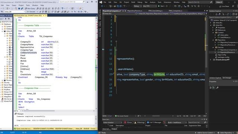238x134 pixels.
Task: Select packages.config in Solution Explorer
Action: coord(223,57)
